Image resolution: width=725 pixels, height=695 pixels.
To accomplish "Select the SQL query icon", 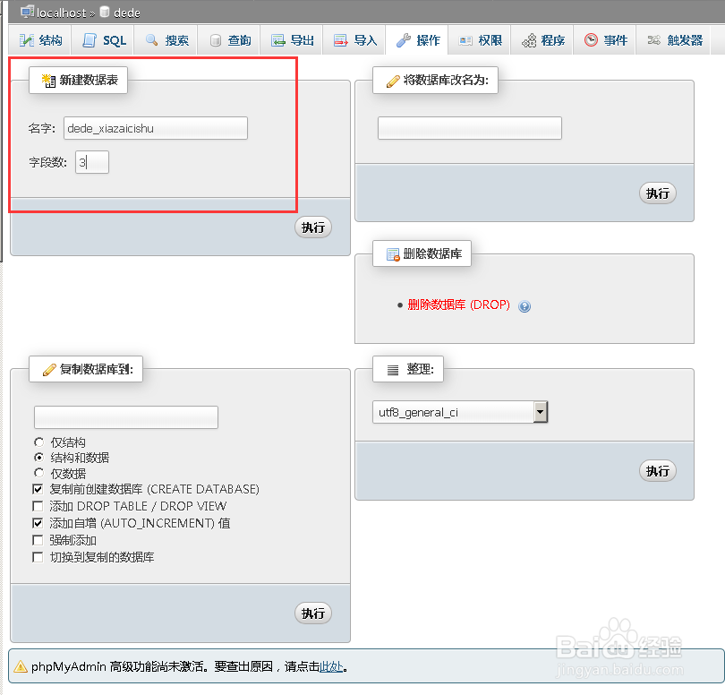I will 90,40.
